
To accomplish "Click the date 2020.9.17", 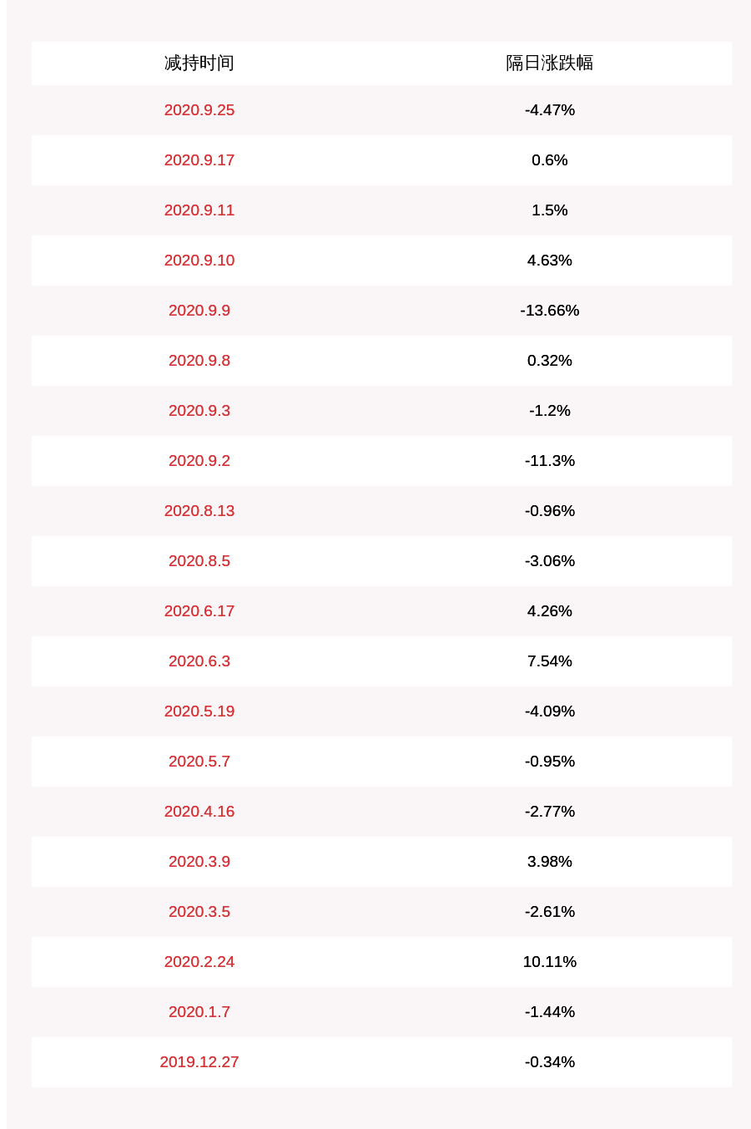I will pyautogui.click(x=199, y=160).
